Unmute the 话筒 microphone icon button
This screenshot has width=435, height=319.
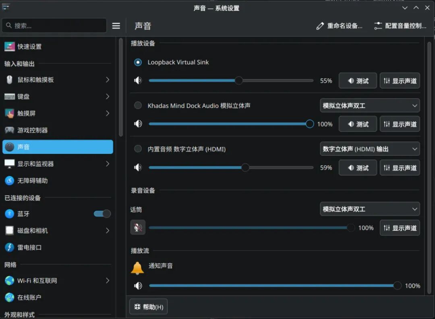point(138,228)
